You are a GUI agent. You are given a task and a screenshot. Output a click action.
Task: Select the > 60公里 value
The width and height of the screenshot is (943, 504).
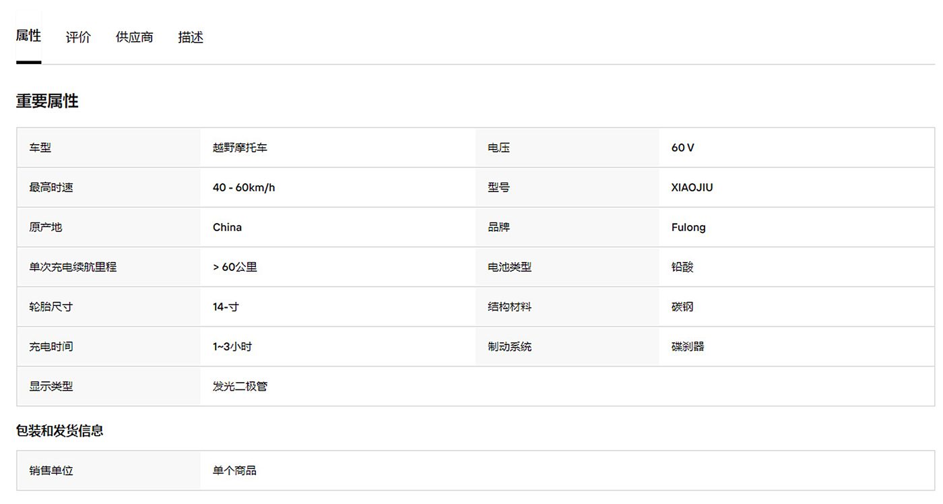tap(235, 267)
